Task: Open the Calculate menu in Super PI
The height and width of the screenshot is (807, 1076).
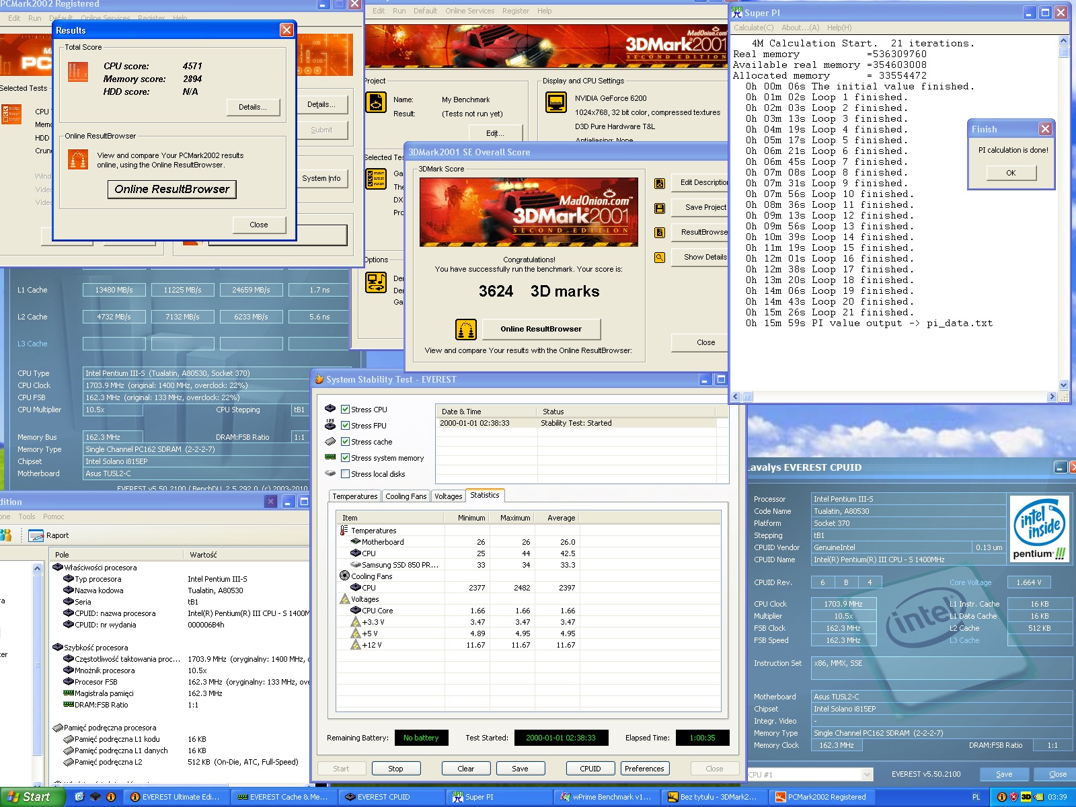Action: [x=755, y=28]
